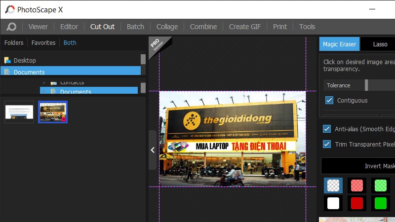Image resolution: width=395 pixels, height=222 pixels.
Task: Collapse the Documents tree node chevron
Action: (x=43, y=92)
